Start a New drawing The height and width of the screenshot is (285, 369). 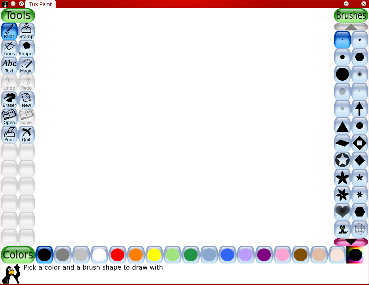[x=26, y=100]
